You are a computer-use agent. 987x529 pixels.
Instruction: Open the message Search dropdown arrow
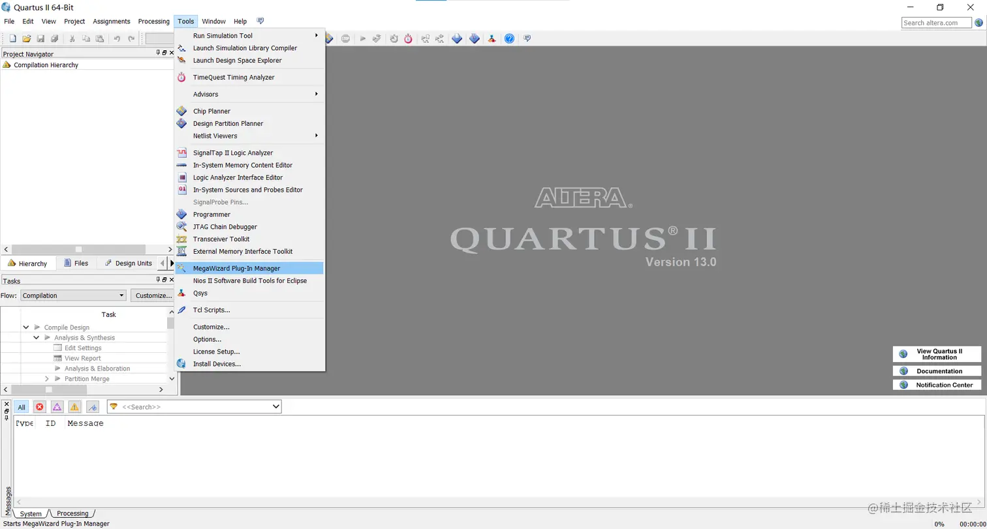pyautogui.click(x=275, y=407)
